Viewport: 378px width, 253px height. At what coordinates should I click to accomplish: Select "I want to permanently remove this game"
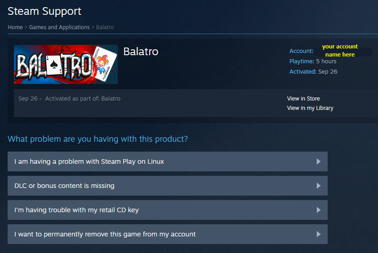pos(105,234)
